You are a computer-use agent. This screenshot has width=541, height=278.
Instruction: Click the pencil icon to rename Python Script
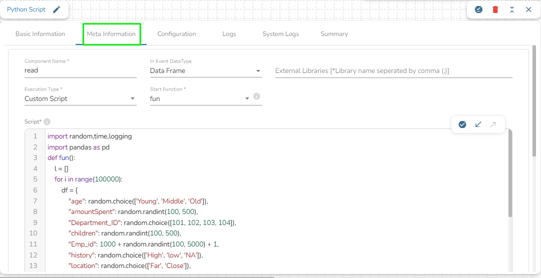point(57,9)
